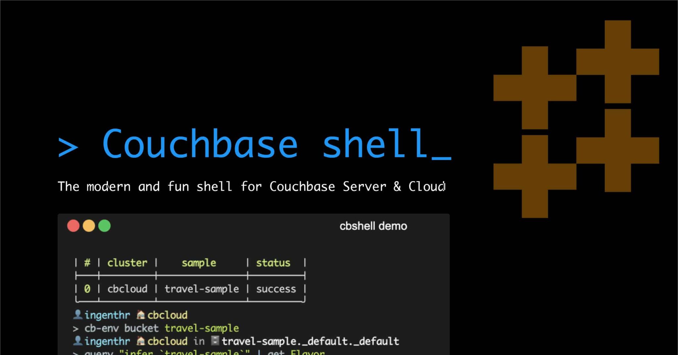Click the house icon on the travel-sample._default prompt line
The width and height of the screenshot is (678, 355).
click(141, 340)
